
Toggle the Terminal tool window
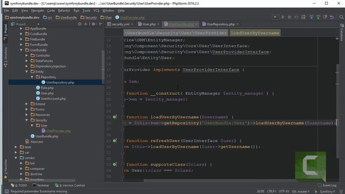click(41, 185)
